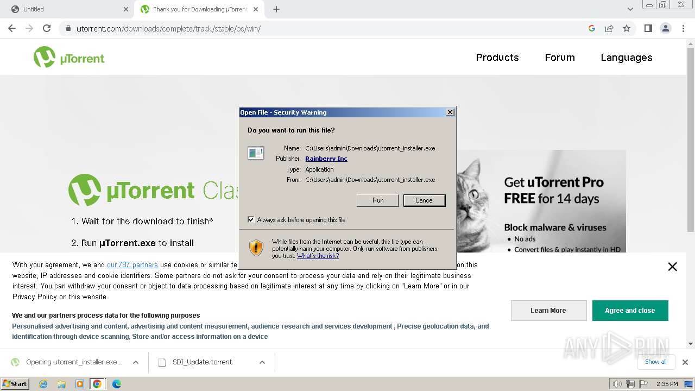This screenshot has width=695, height=391.
Task: Expand options for SDI_Update.torrent download
Action: (262, 362)
